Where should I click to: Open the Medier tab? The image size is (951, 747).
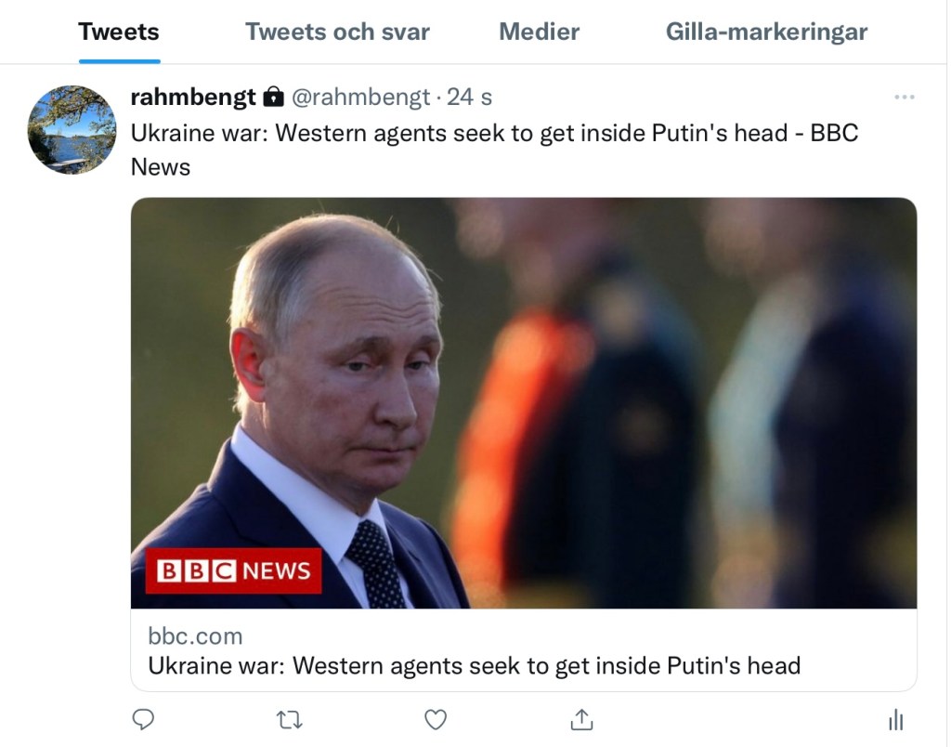click(x=539, y=32)
